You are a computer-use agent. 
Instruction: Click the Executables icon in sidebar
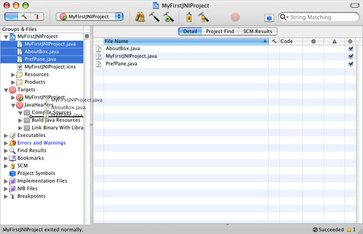pos(12,135)
